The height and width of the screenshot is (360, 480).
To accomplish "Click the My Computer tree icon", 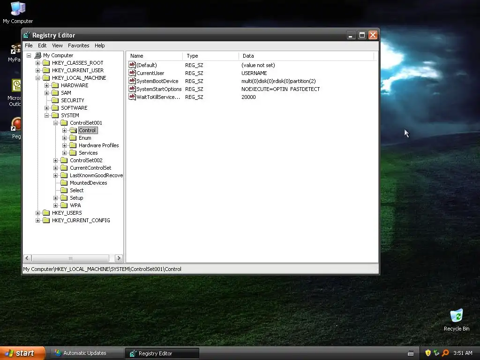I will point(37,55).
